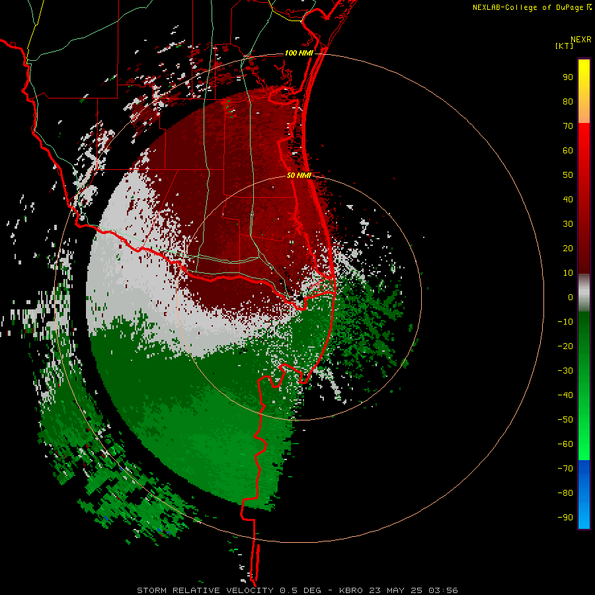
Task: Click the 0 value on the legend
Action: click(571, 297)
